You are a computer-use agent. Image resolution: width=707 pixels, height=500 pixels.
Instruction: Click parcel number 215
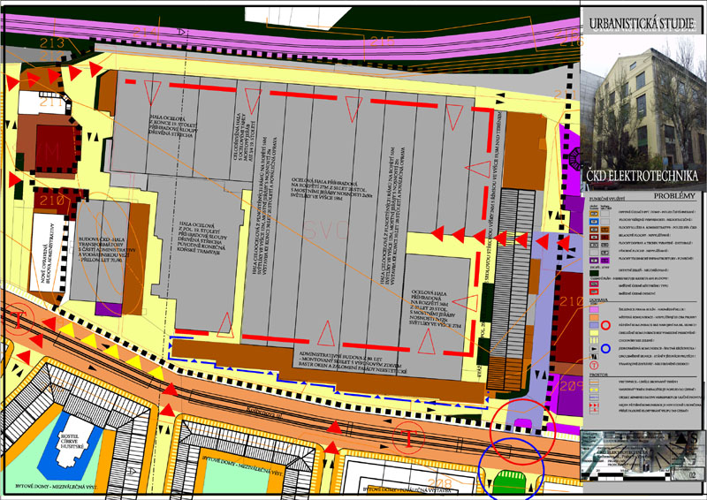tap(383, 42)
